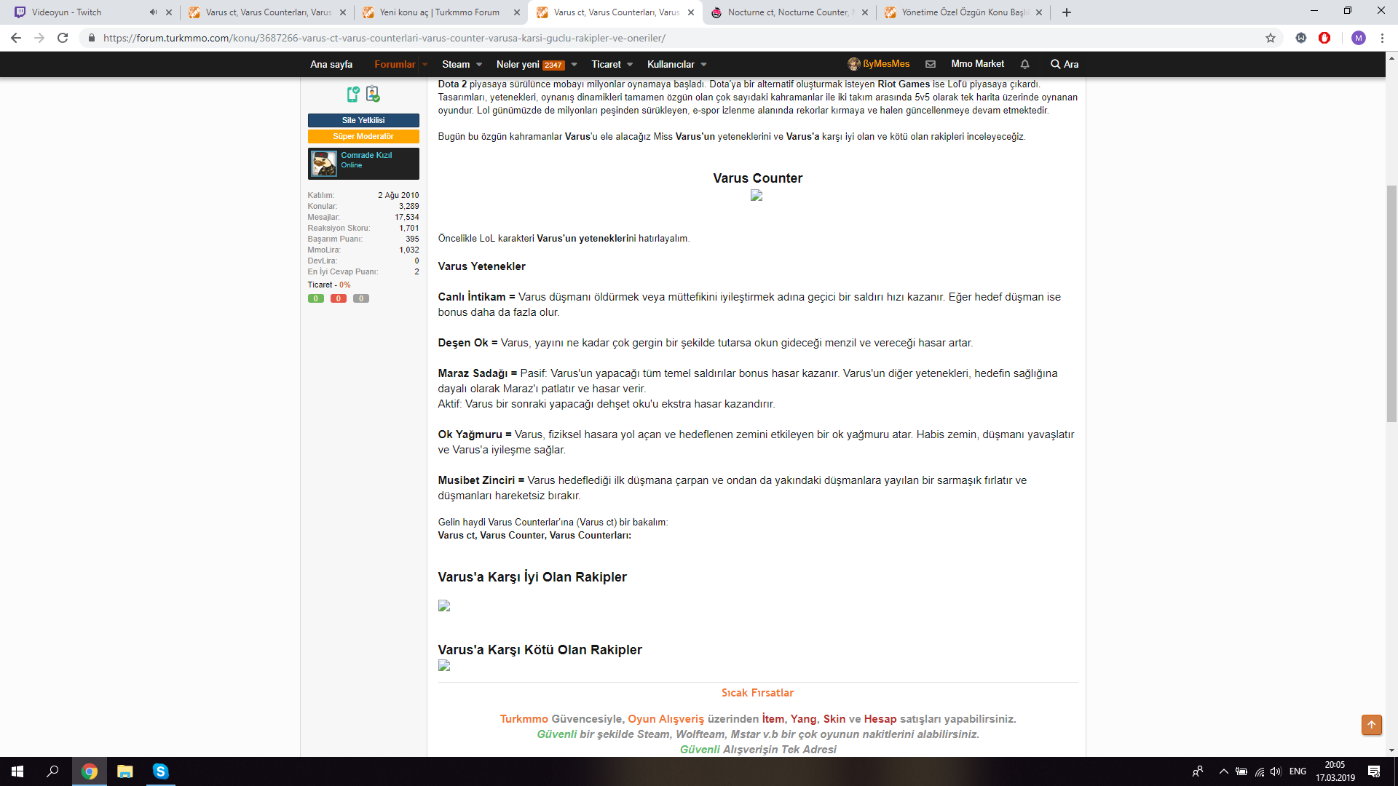
Task: Open the notifications bell icon
Action: pos(1024,64)
